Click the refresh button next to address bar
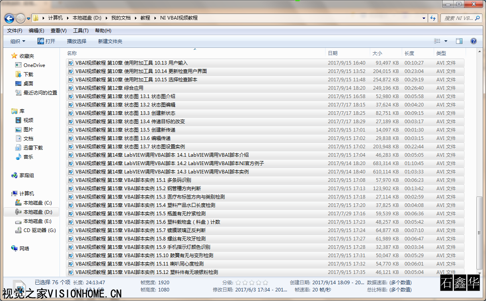Viewport: 486px width, 301px height. click(x=433, y=18)
